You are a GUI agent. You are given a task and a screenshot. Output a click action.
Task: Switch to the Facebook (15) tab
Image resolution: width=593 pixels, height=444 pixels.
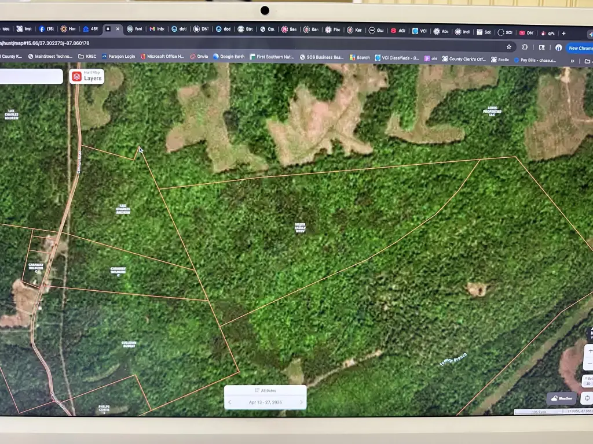46,29
